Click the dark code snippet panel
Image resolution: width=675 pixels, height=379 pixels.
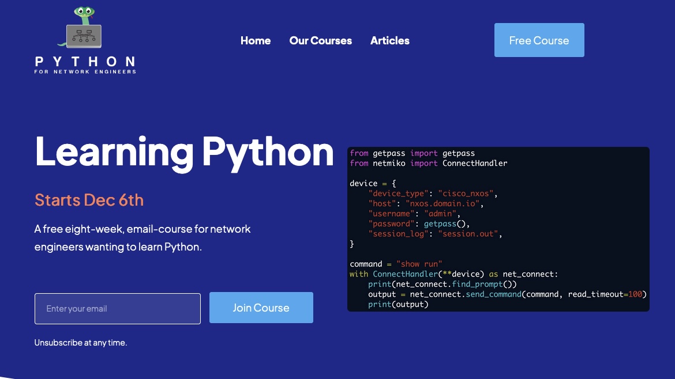(x=498, y=229)
